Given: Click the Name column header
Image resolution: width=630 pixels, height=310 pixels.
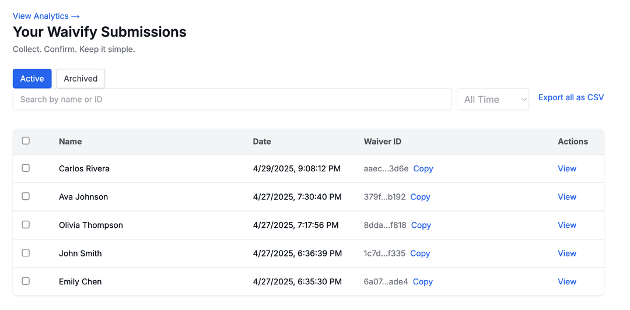Looking at the screenshot, I should pos(71,142).
